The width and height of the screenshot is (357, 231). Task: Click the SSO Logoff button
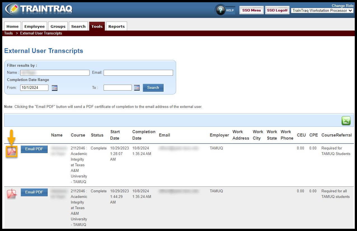[277, 10]
